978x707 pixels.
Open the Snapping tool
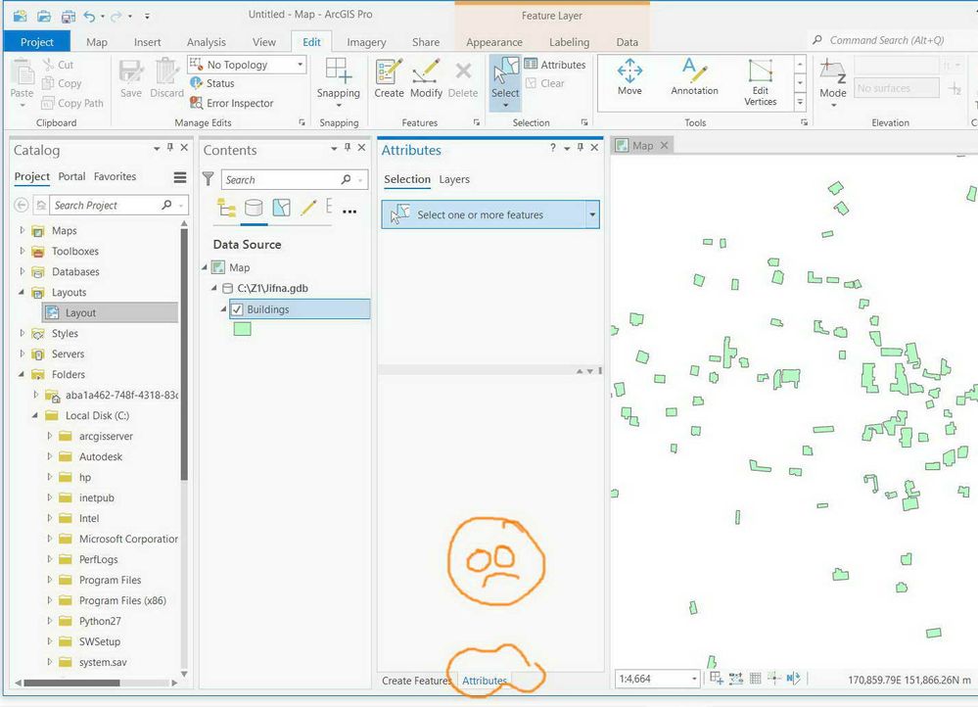tap(338, 81)
